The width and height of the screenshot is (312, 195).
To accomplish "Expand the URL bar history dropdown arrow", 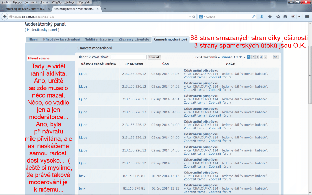I will click(190, 17).
